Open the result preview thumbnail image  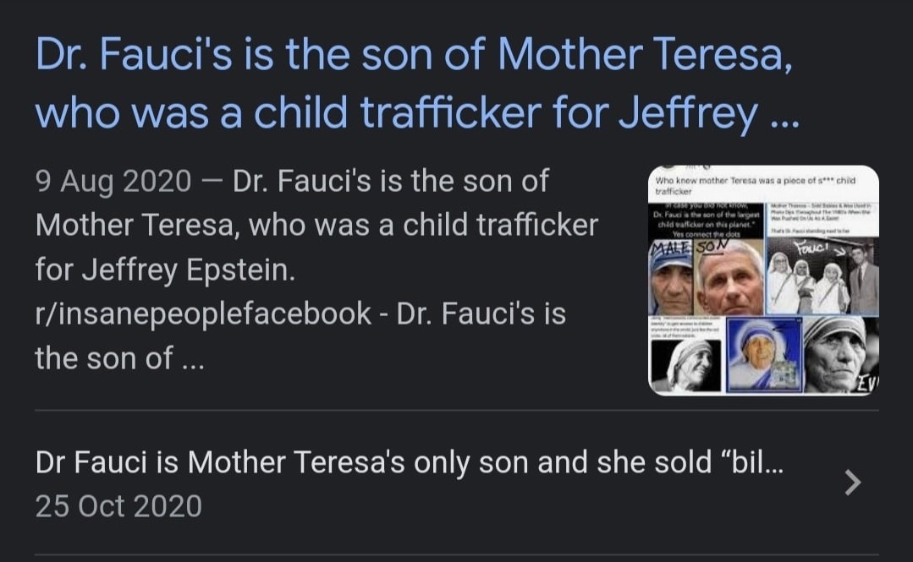click(x=763, y=281)
